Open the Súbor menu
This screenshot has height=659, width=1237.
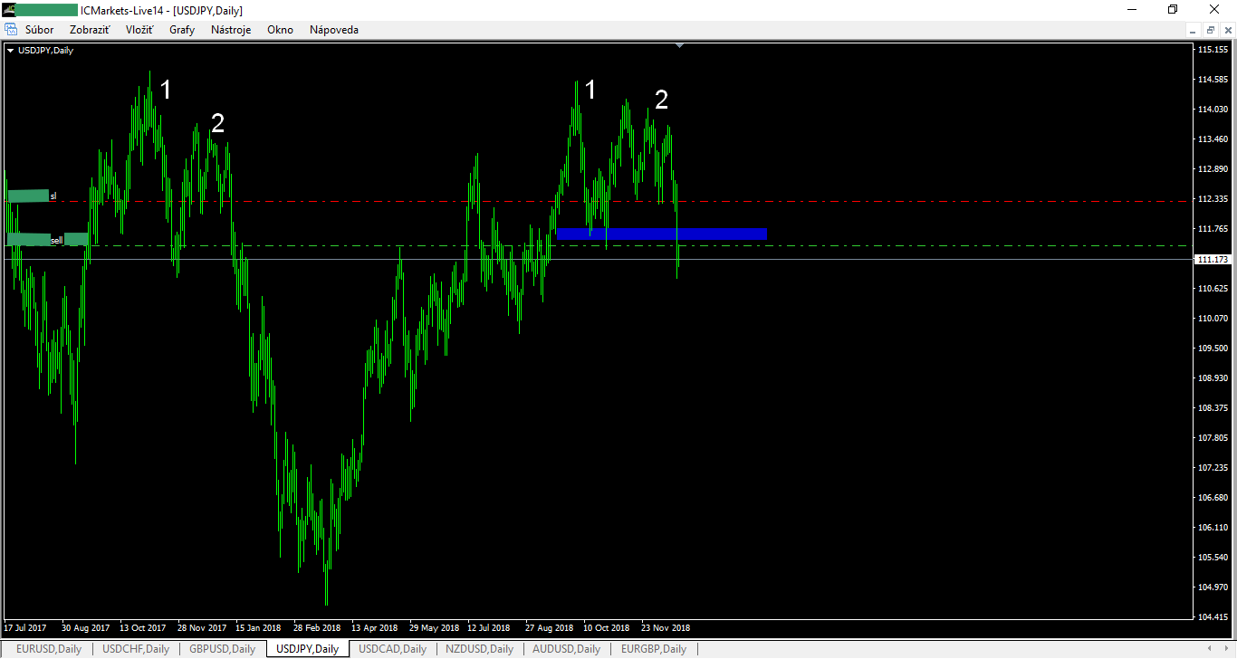(39, 30)
